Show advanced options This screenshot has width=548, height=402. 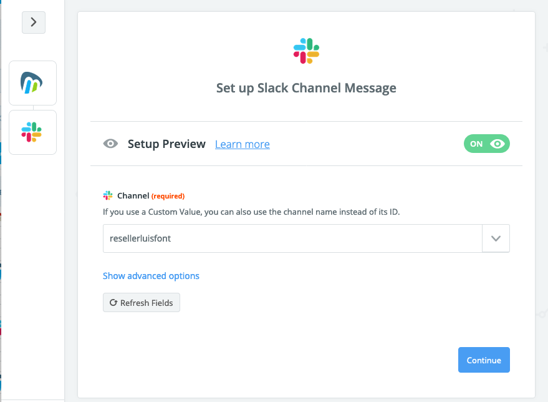(x=151, y=276)
